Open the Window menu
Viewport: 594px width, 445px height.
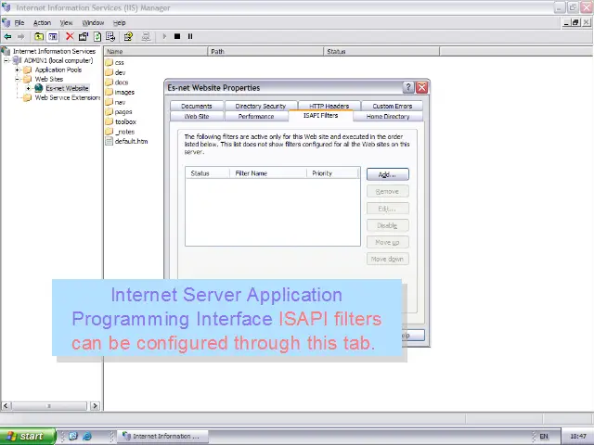(93, 22)
